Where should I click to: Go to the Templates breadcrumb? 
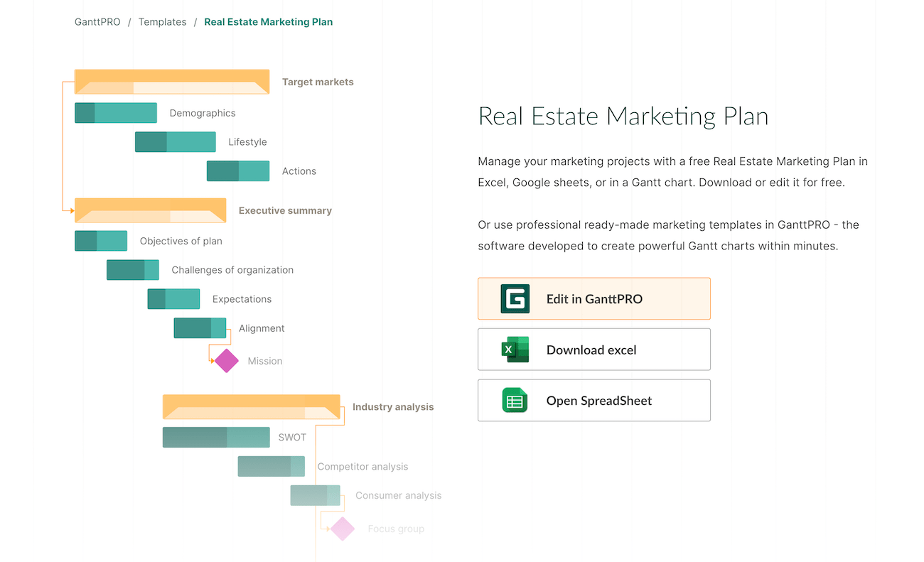163,22
